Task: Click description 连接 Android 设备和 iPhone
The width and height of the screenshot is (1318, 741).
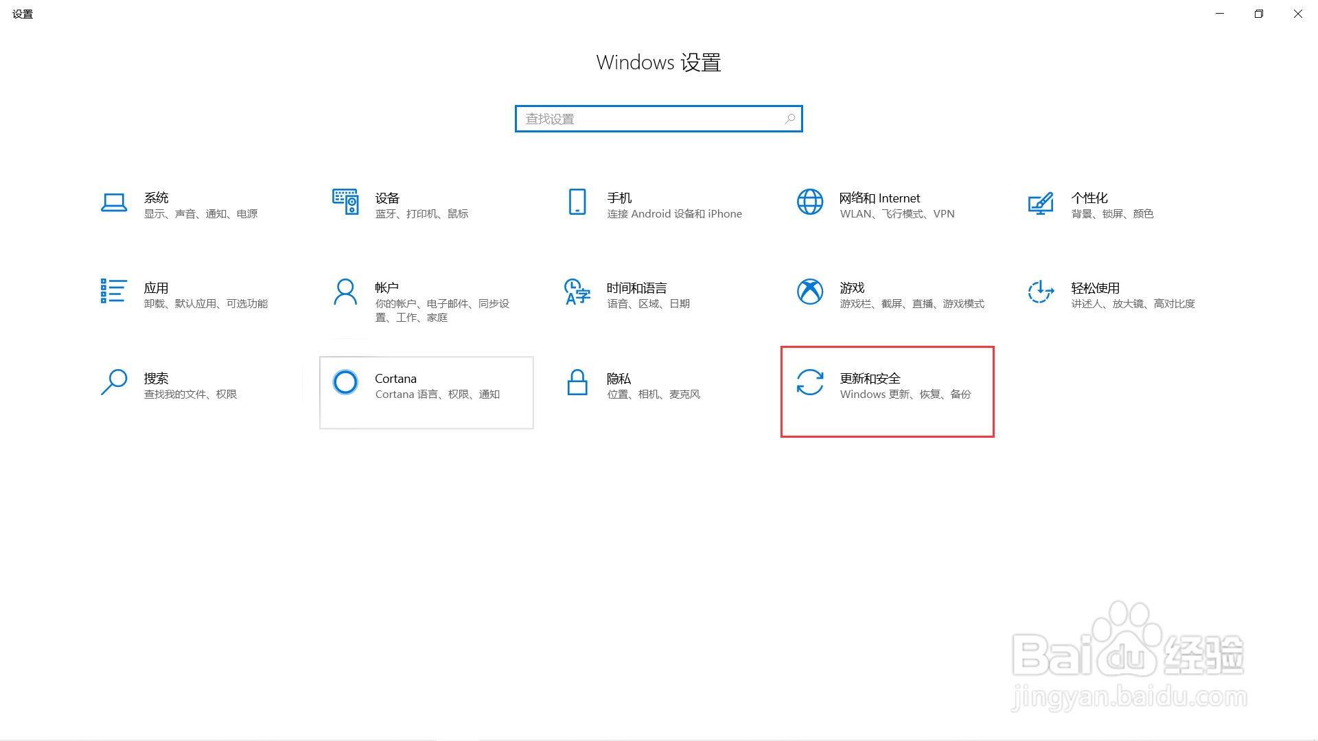Action: point(674,214)
